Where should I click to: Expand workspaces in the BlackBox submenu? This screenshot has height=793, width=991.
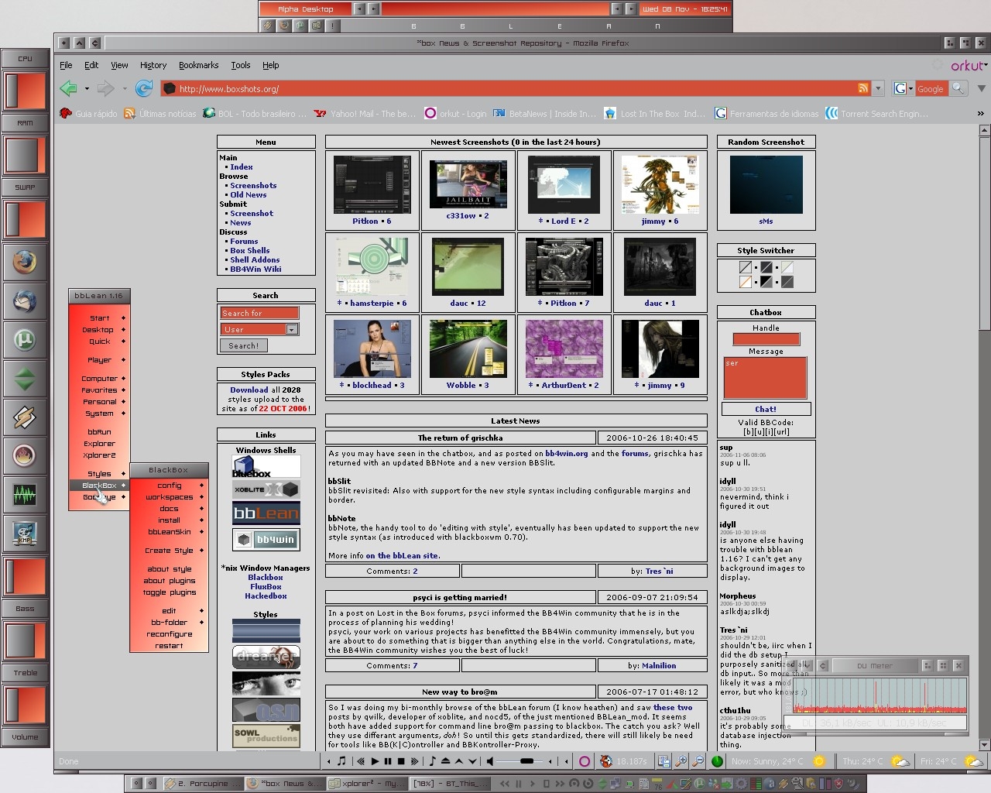click(169, 497)
